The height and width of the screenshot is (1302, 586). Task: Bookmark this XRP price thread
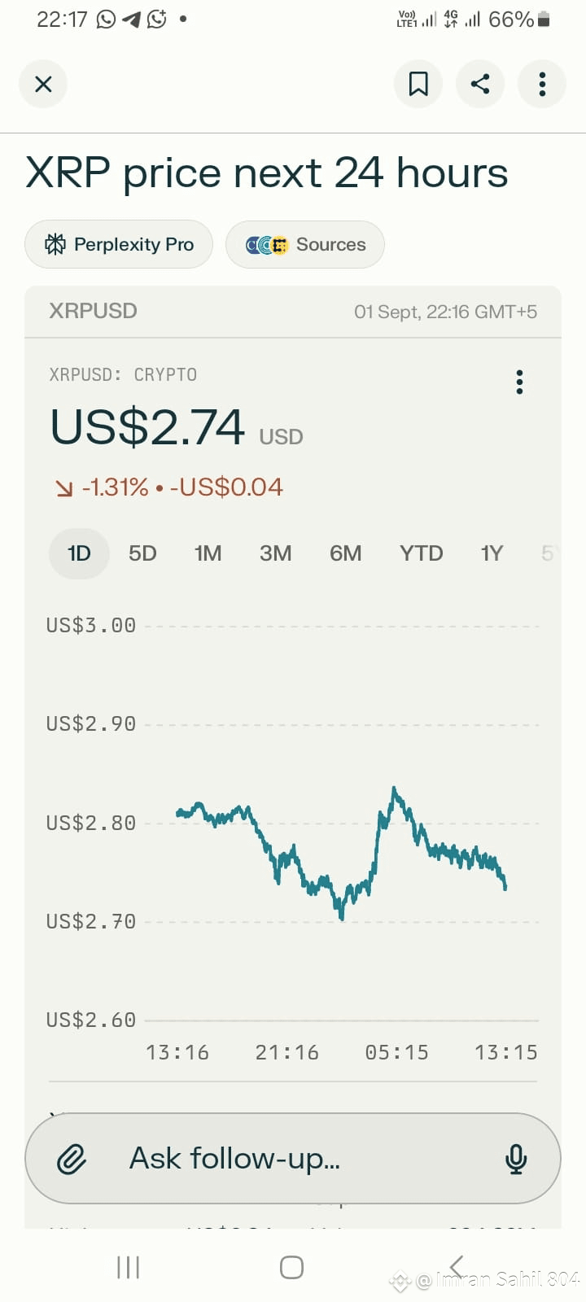click(x=418, y=84)
